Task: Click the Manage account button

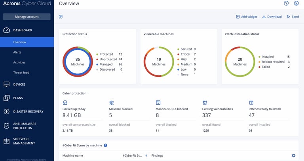Action: coord(27,17)
